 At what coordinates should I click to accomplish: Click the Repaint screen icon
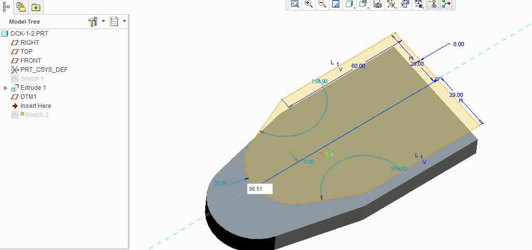pos(336,4)
